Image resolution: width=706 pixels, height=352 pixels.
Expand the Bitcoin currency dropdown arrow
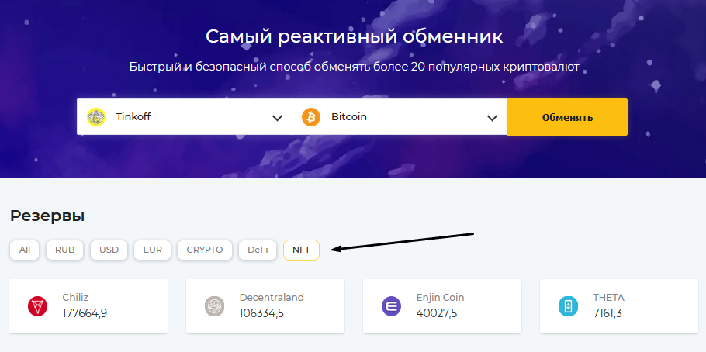pos(493,118)
